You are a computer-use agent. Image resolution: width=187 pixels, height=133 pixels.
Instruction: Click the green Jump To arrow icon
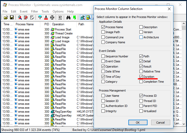[x=75, y=17]
